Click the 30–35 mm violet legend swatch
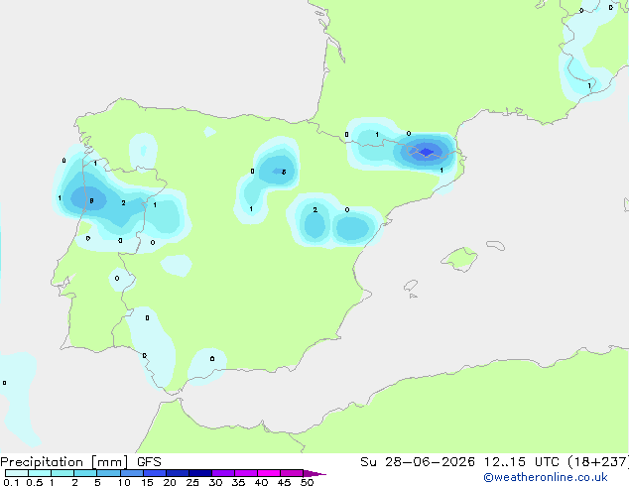 point(223,473)
